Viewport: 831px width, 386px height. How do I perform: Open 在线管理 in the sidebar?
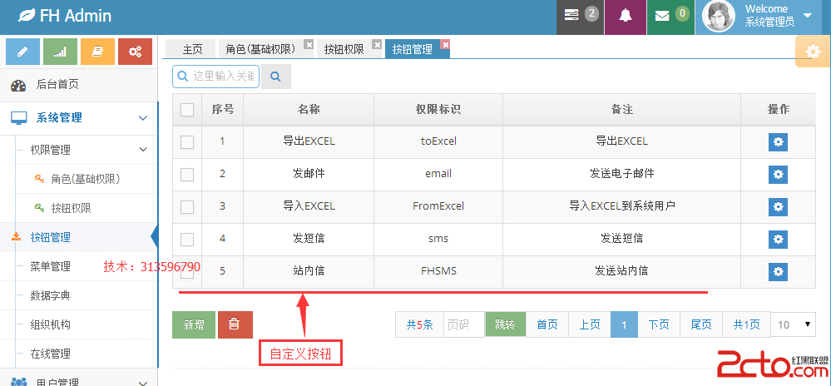click(x=50, y=354)
